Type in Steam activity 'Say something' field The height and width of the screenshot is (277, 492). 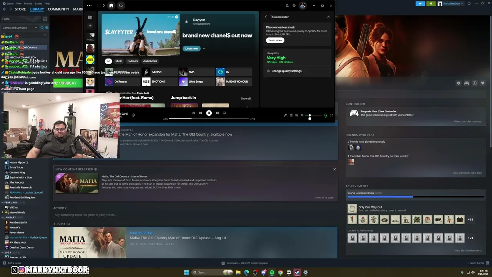click(195, 215)
